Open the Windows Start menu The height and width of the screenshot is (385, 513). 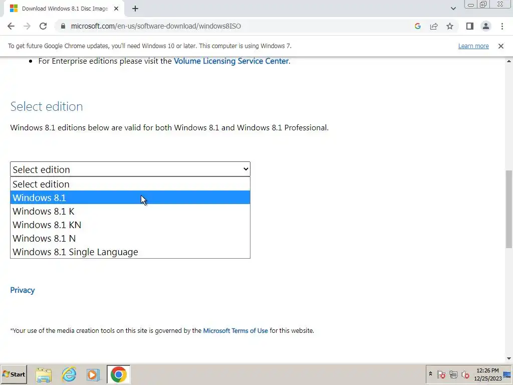coord(14,374)
